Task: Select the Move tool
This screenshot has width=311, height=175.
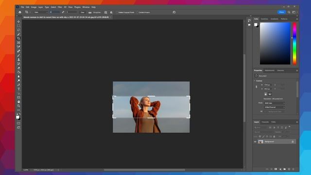Action: 18,21
